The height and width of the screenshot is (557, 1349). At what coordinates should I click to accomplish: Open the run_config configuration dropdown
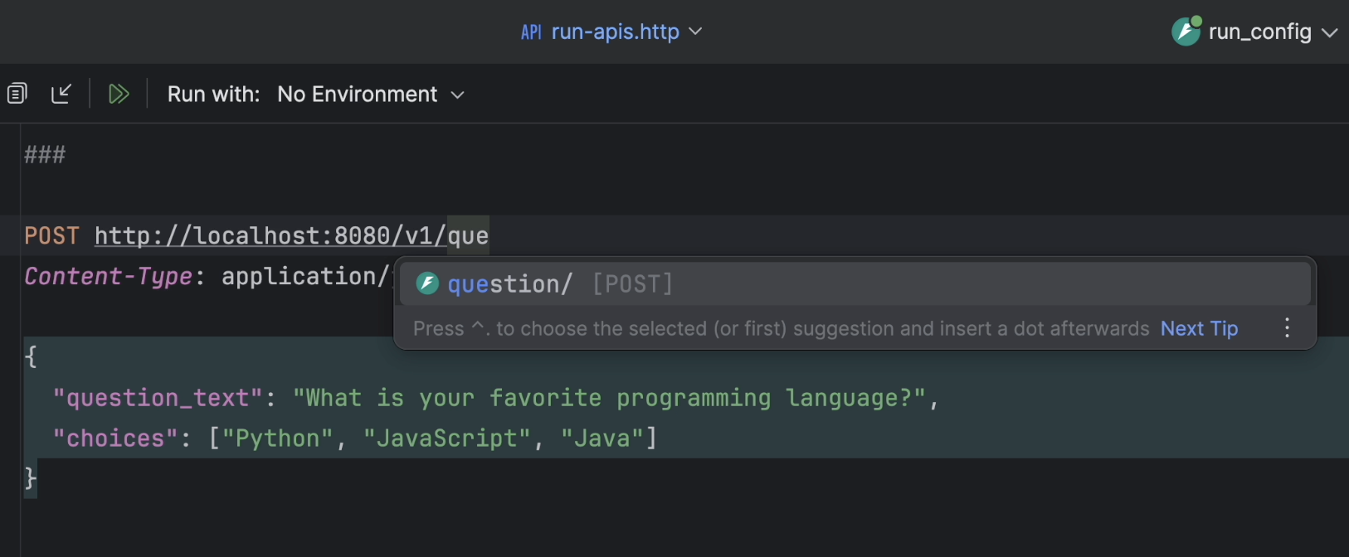pos(1273,31)
